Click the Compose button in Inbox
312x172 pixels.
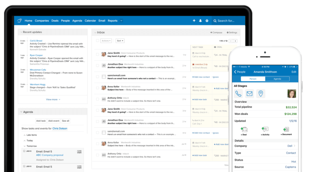point(216,32)
